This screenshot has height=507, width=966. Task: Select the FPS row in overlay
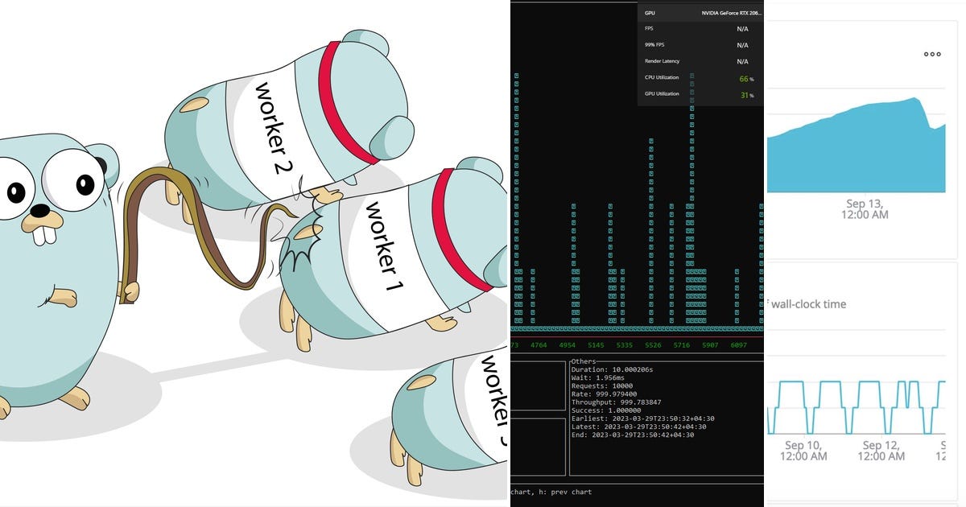click(700, 29)
